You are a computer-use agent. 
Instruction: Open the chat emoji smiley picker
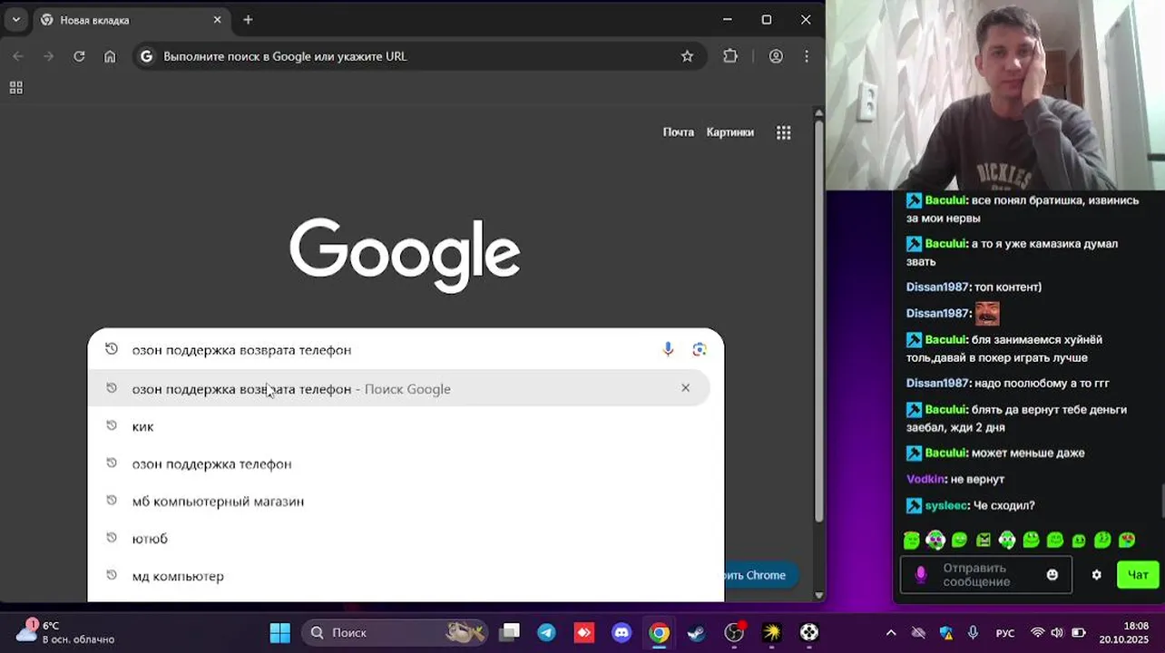(1052, 575)
